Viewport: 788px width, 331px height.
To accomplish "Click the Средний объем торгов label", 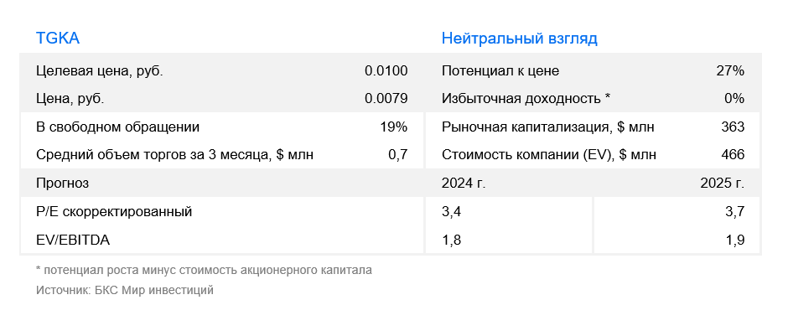I will [x=175, y=155].
